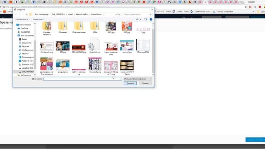Change the file view layout icon

coord(137,19)
